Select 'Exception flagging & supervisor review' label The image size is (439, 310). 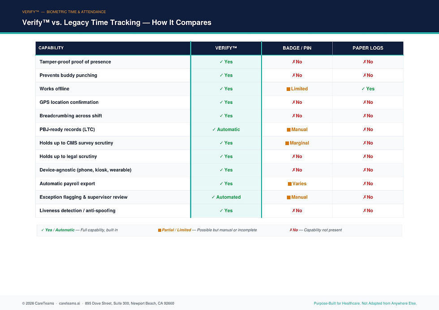83,197
